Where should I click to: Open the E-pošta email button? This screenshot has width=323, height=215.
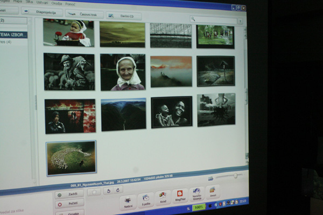pyautogui.click(x=145, y=200)
